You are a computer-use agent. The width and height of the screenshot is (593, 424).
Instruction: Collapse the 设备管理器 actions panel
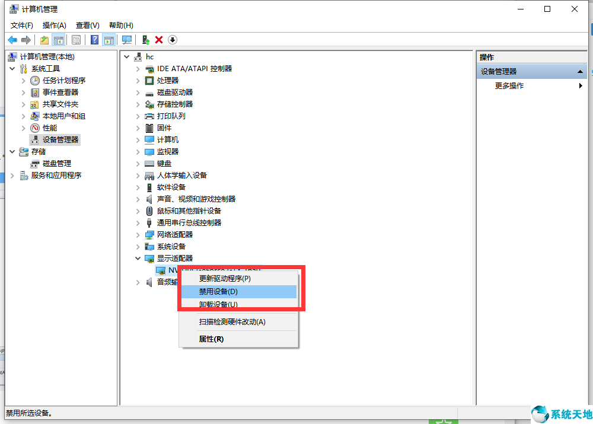[x=579, y=71]
